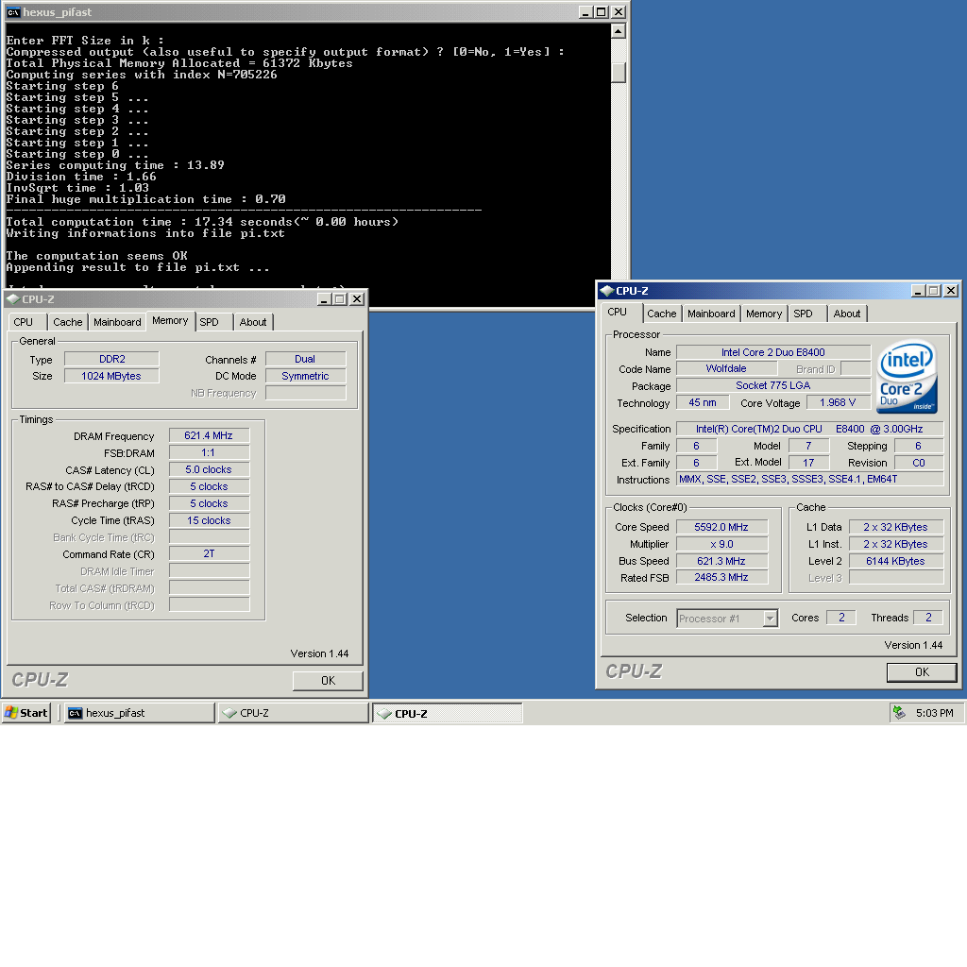This screenshot has width=967, height=967.
Task: Open the CPU tab in left CPU-Z window
Action: click(24, 322)
